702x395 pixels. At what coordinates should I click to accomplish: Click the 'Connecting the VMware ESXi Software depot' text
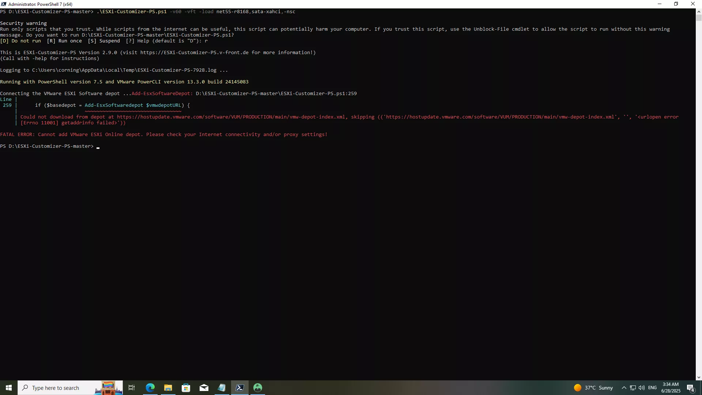pyautogui.click(x=60, y=94)
